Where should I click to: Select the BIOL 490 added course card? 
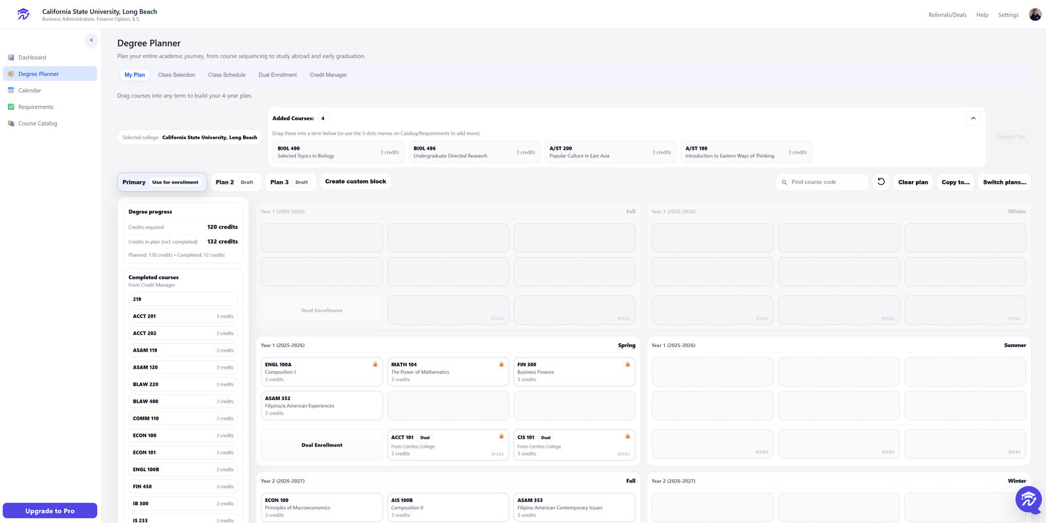click(339, 152)
